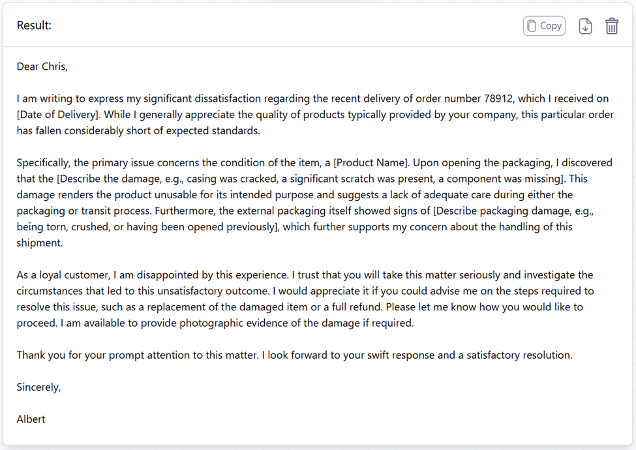Click the Copy button
Screen dimensions: 636x450
pos(544,26)
